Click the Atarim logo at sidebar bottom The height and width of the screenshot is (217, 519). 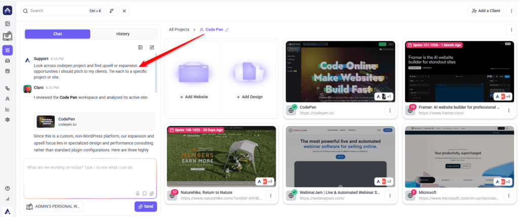click(7, 211)
